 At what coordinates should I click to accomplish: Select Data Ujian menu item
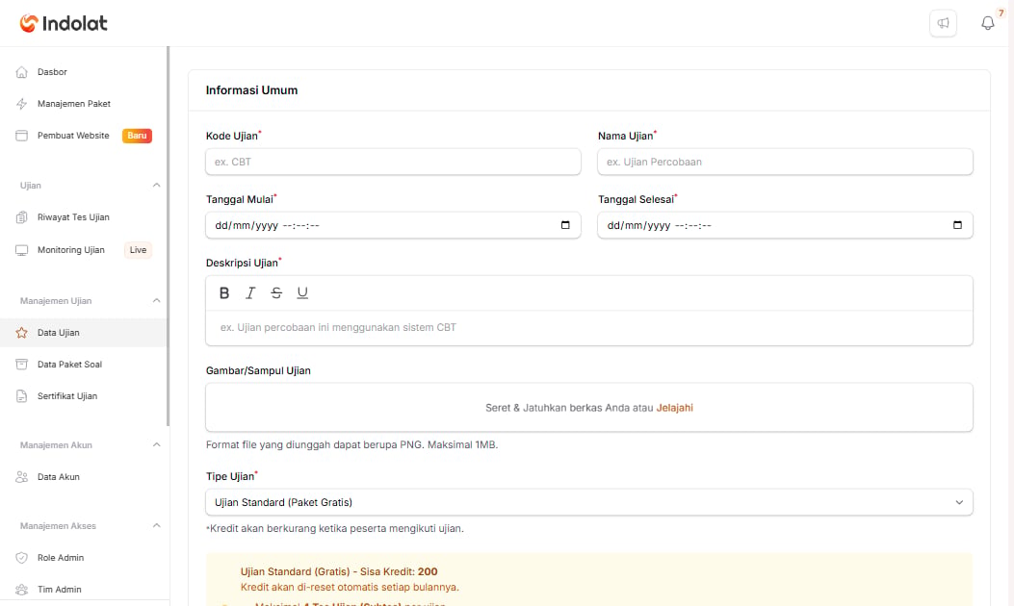[x=84, y=333]
